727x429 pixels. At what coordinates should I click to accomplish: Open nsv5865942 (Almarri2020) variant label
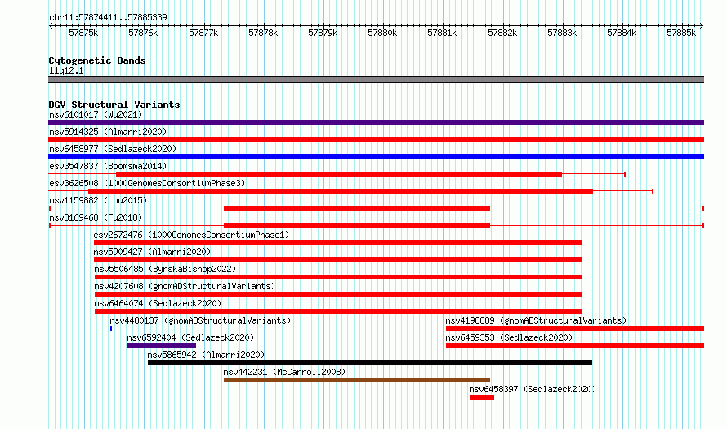[x=207, y=355]
